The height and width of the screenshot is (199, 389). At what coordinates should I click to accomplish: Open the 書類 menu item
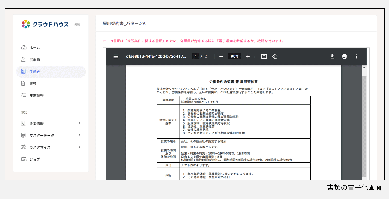coord(33,84)
